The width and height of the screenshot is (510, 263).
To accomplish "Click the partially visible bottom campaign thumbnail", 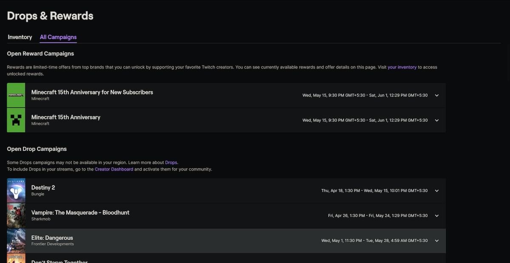I will [x=16, y=259].
